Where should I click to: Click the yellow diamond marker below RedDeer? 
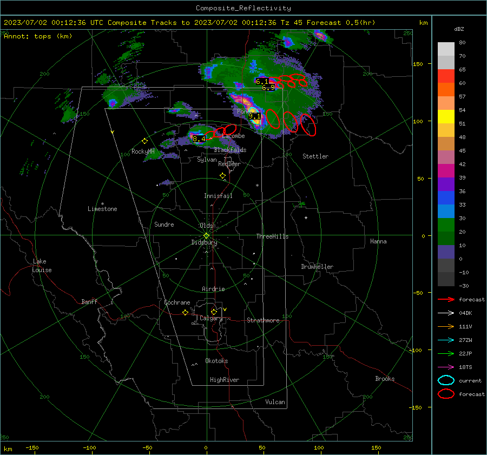click(222, 176)
